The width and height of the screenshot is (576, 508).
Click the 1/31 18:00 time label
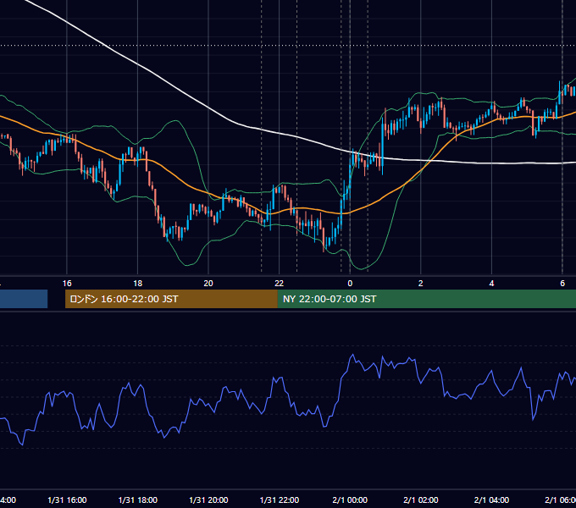point(138,500)
